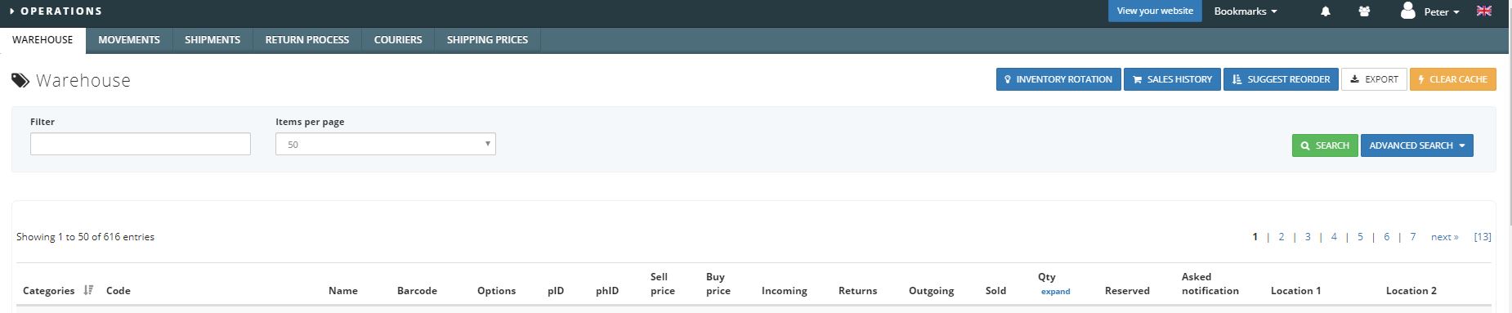Click the notification bell icon

tap(1326, 11)
